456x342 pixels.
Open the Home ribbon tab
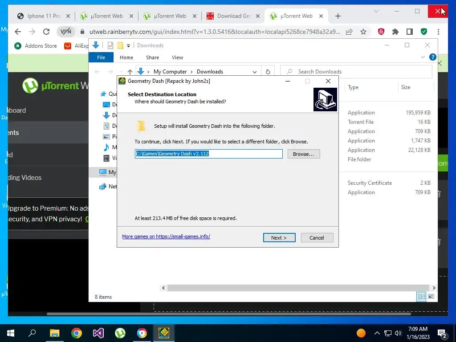[126, 57]
